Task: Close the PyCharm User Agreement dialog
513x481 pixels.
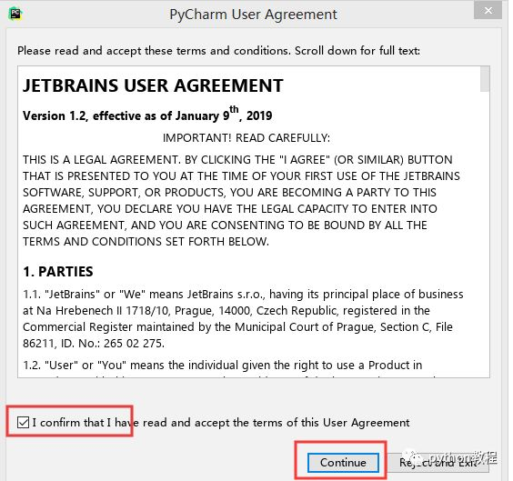Action: pos(488,11)
